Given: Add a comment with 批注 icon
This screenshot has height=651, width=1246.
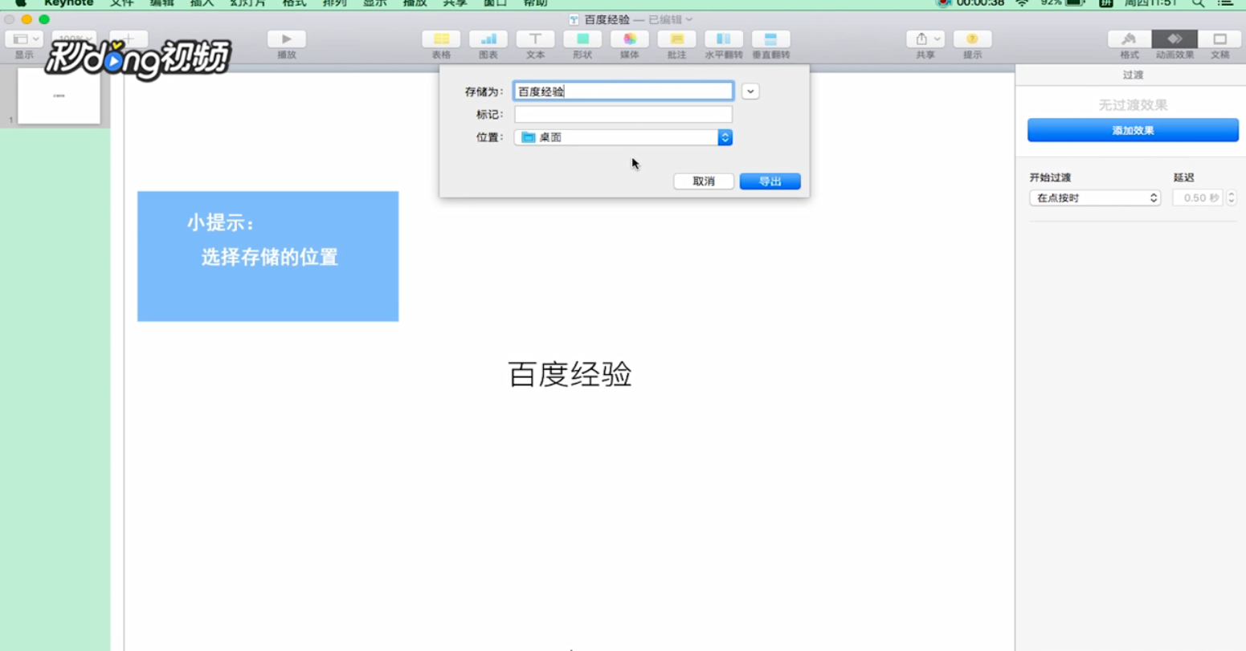Looking at the screenshot, I should 676,39.
